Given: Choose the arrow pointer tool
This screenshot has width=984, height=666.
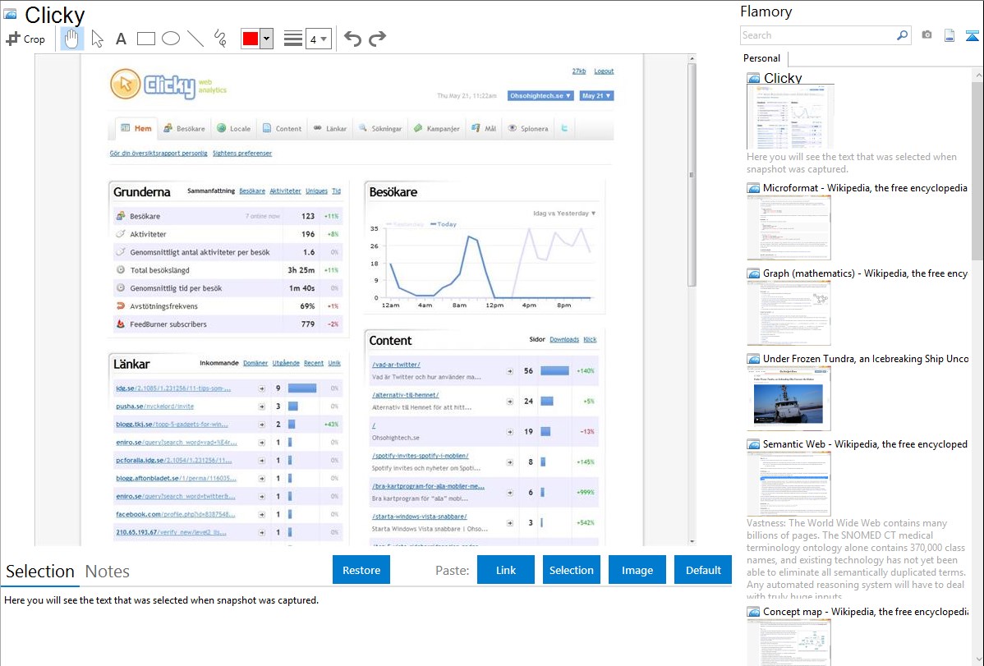Looking at the screenshot, I should pyautogui.click(x=97, y=39).
